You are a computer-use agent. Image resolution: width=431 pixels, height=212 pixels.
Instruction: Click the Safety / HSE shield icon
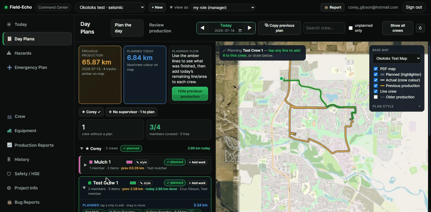pyautogui.click(x=9, y=174)
